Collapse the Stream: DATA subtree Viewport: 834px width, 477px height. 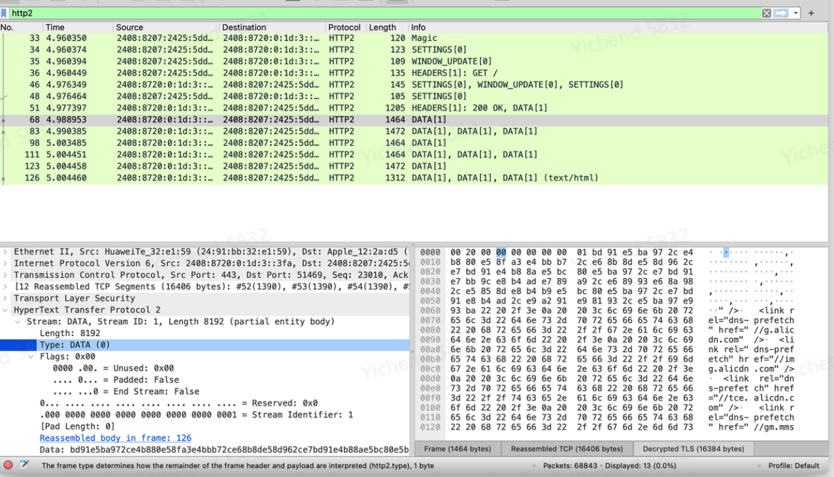coord(19,321)
